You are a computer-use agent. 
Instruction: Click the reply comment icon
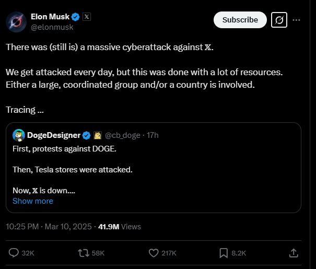pos(14,253)
